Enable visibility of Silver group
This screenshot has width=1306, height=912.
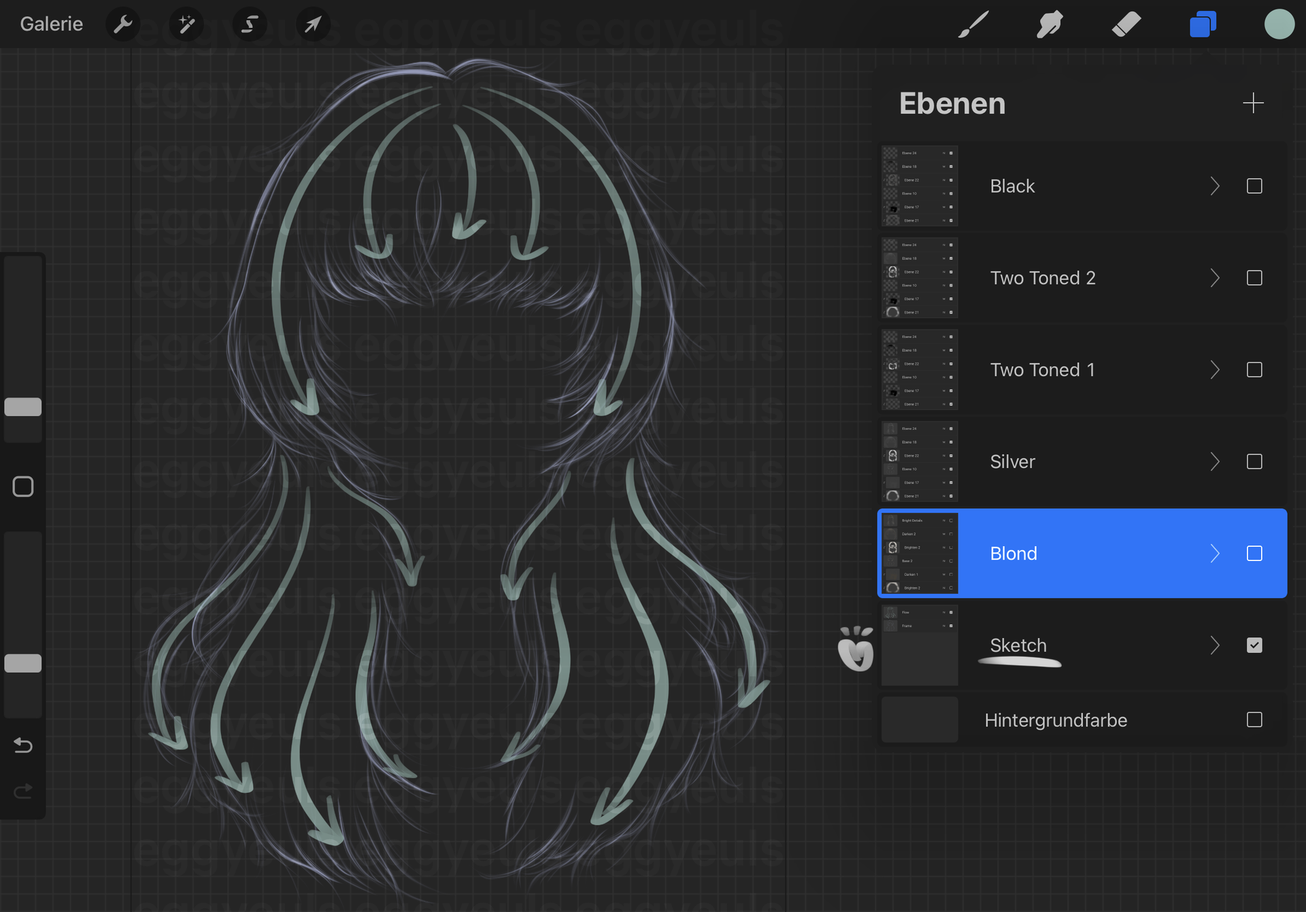click(x=1254, y=462)
